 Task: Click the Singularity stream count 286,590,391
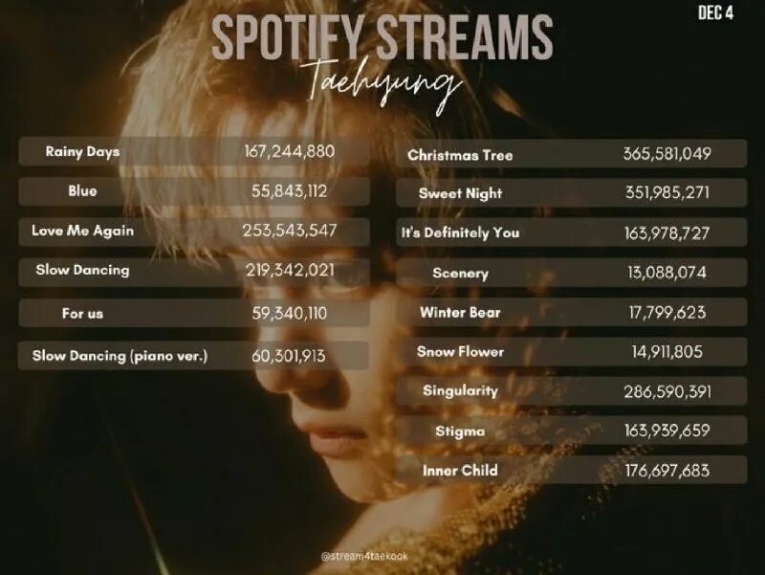(667, 391)
